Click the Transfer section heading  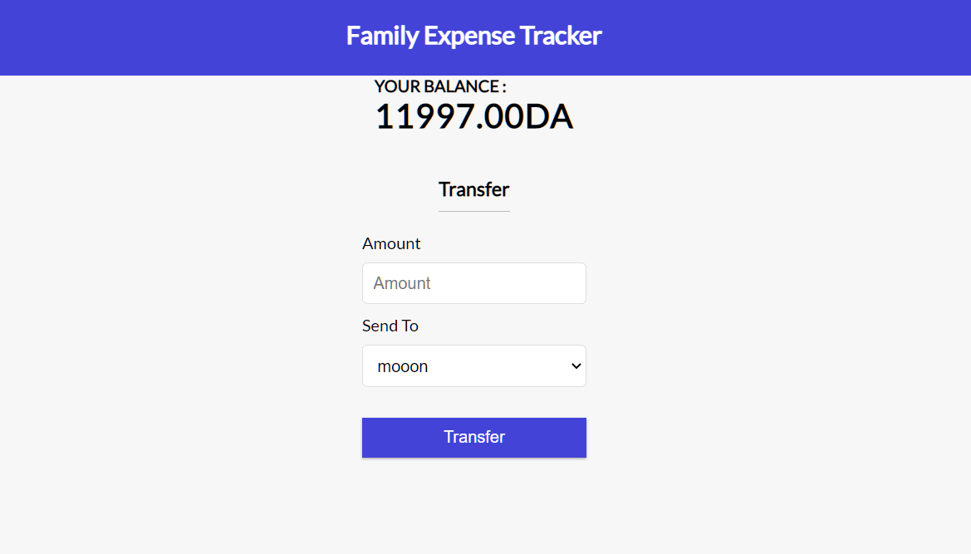point(473,189)
